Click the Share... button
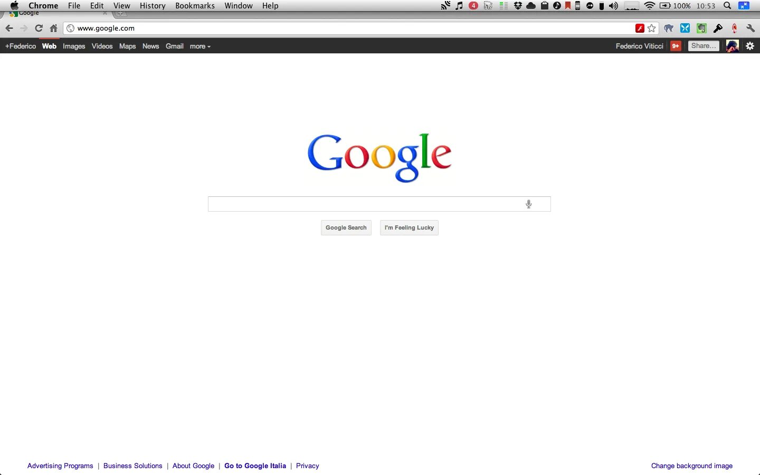This screenshot has width=760, height=475. (704, 46)
